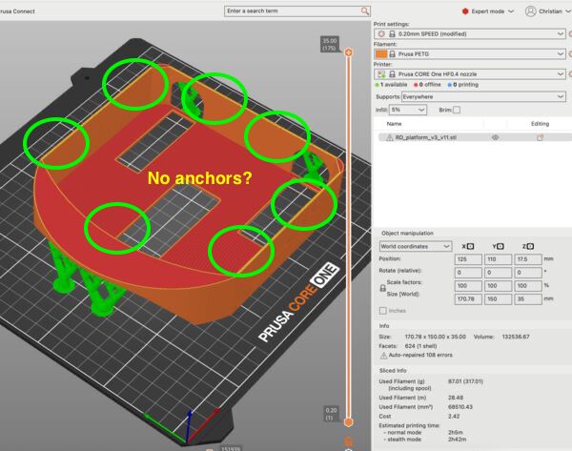This screenshot has height=451, width=572.
Task: Click the Rotate X field
Action: point(468,273)
